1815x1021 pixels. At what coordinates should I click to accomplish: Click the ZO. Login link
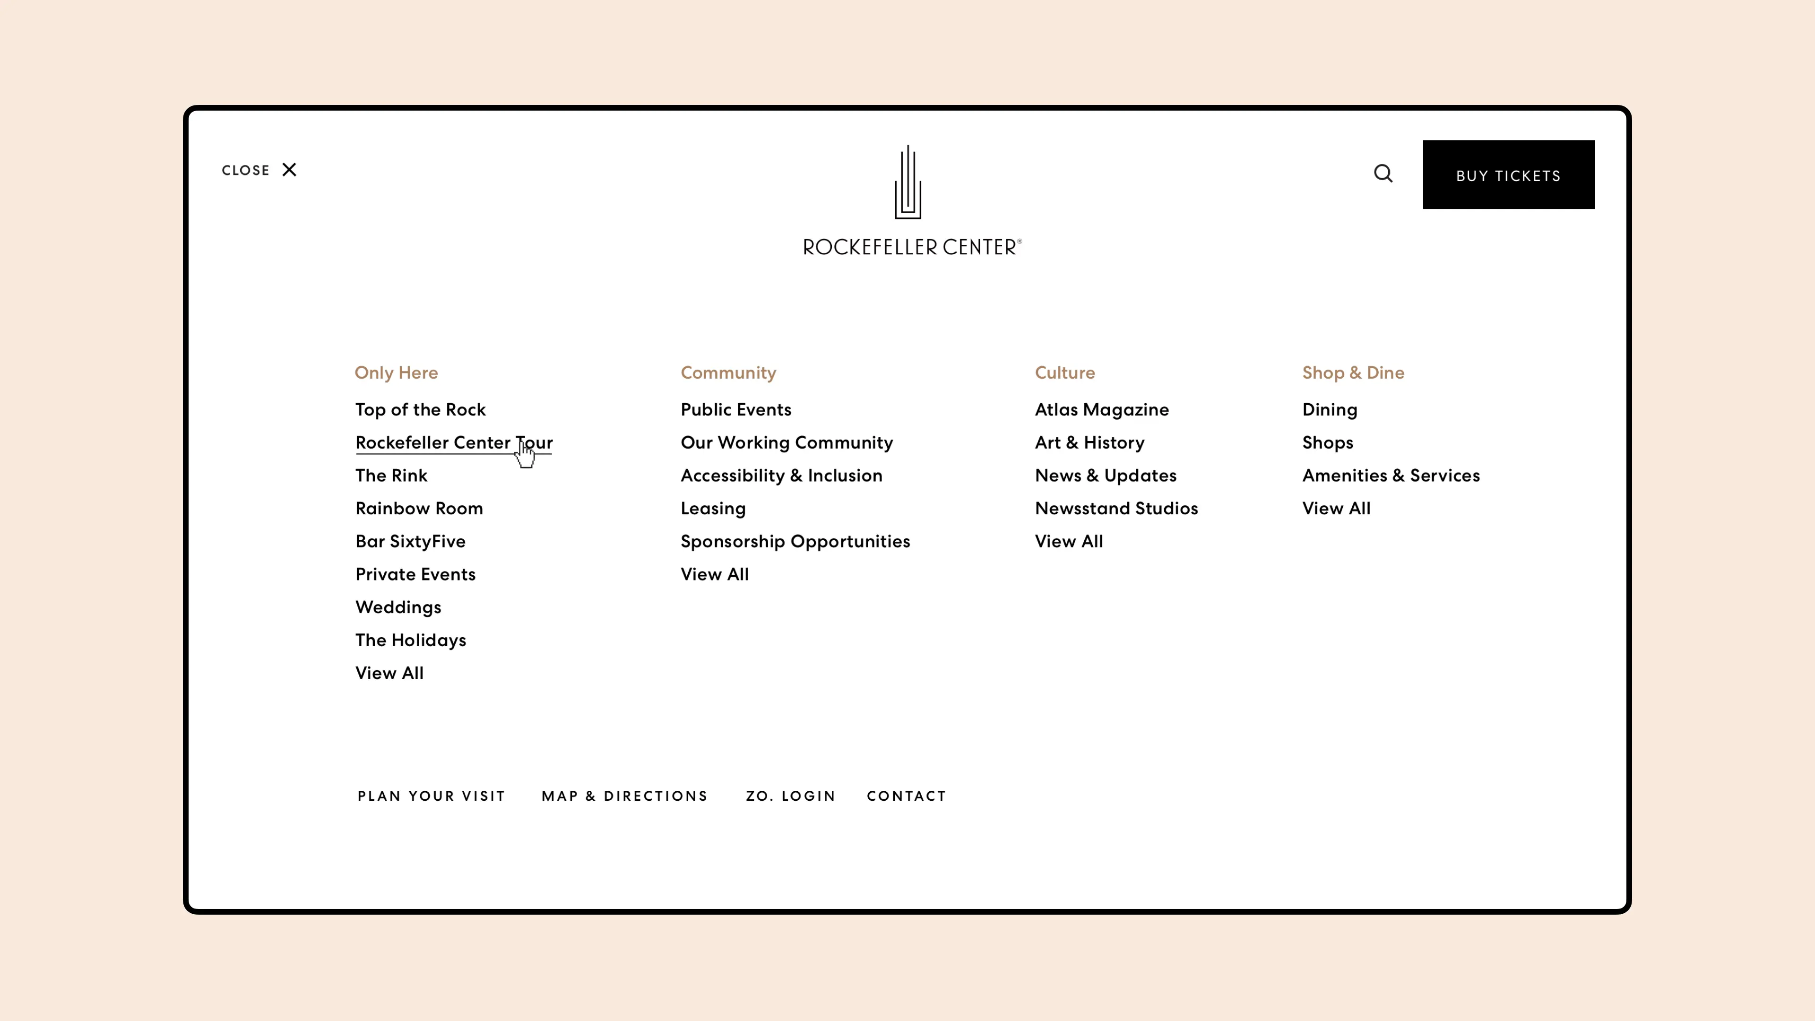(x=790, y=796)
